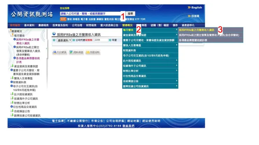Open the 公司治理 main menu
This screenshot has width=259, height=145.
point(77,25)
